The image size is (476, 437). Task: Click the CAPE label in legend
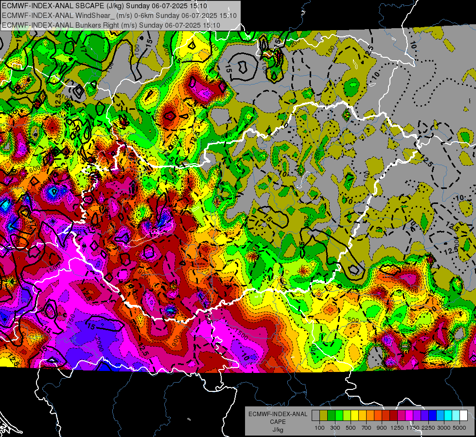[x=278, y=421]
